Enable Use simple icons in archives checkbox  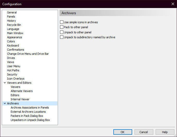point(62,22)
